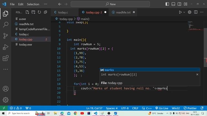Screen dimensions: 207x116
Task: Open editor More Actions ellipsis
Action: click(x=202, y=12)
